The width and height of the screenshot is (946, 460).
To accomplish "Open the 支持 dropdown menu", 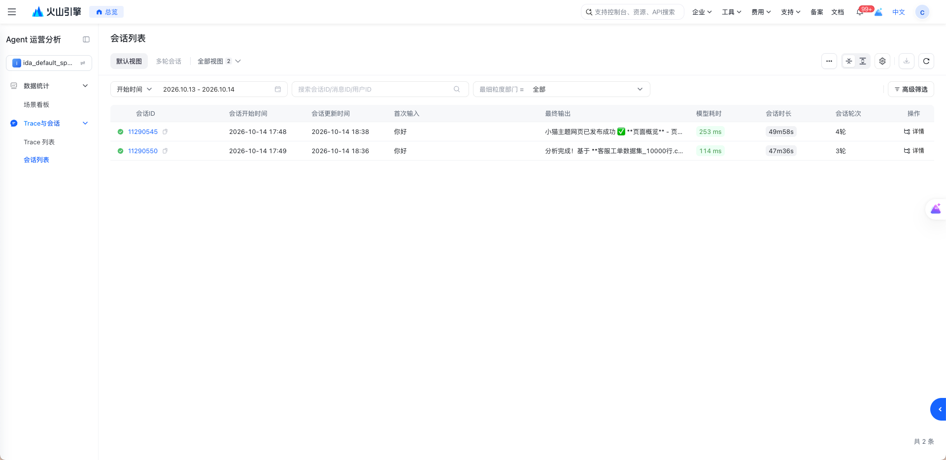I will tap(791, 12).
